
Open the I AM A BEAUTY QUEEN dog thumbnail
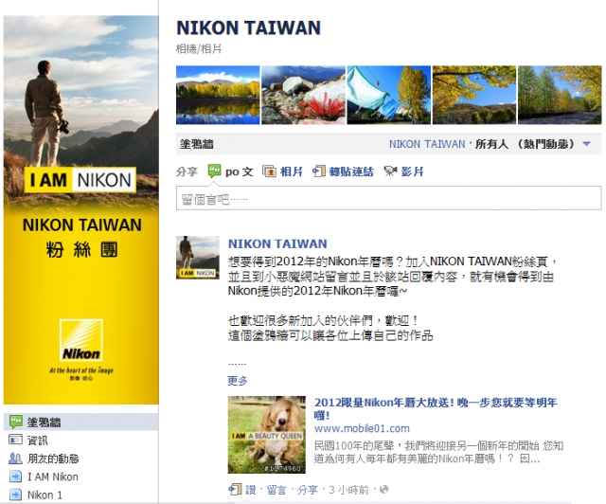coord(267,435)
